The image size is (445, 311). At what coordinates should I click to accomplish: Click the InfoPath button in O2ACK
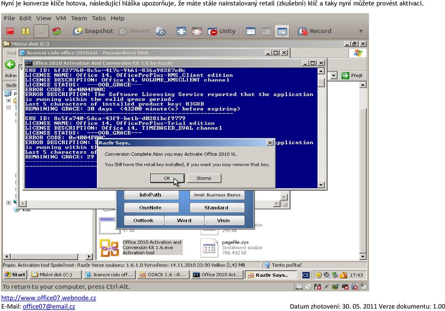tap(150, 195)
